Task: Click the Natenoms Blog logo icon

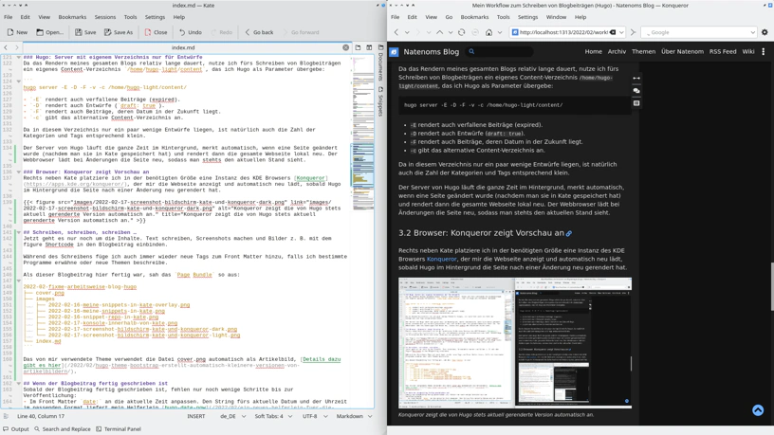Action: tap(394, 52)
